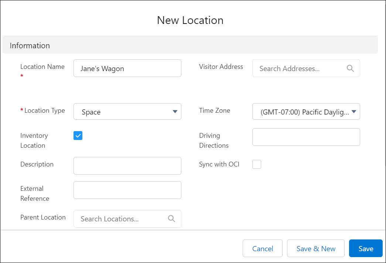Click the Visitor Address label
Image resolution: width=386 pixels, height=263 pixels.
point(221,67)
